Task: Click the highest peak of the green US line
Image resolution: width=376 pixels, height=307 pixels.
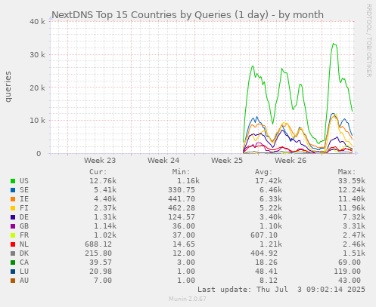Action: point(334,44)
